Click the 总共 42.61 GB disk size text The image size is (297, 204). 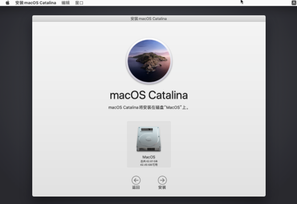(x=149, y=161)
